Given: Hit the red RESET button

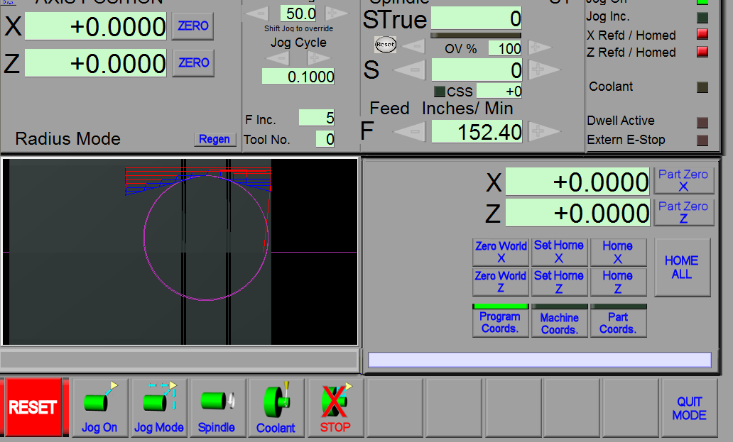Looking at the screenshot, I should 33,407.
